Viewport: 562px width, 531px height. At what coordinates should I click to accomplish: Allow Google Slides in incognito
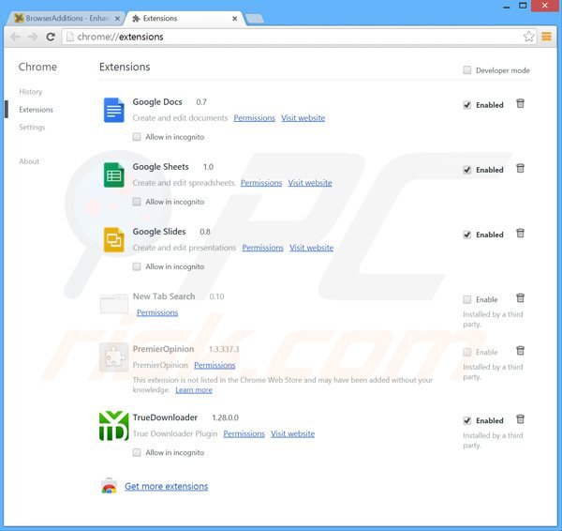click(x=137, y=266)
